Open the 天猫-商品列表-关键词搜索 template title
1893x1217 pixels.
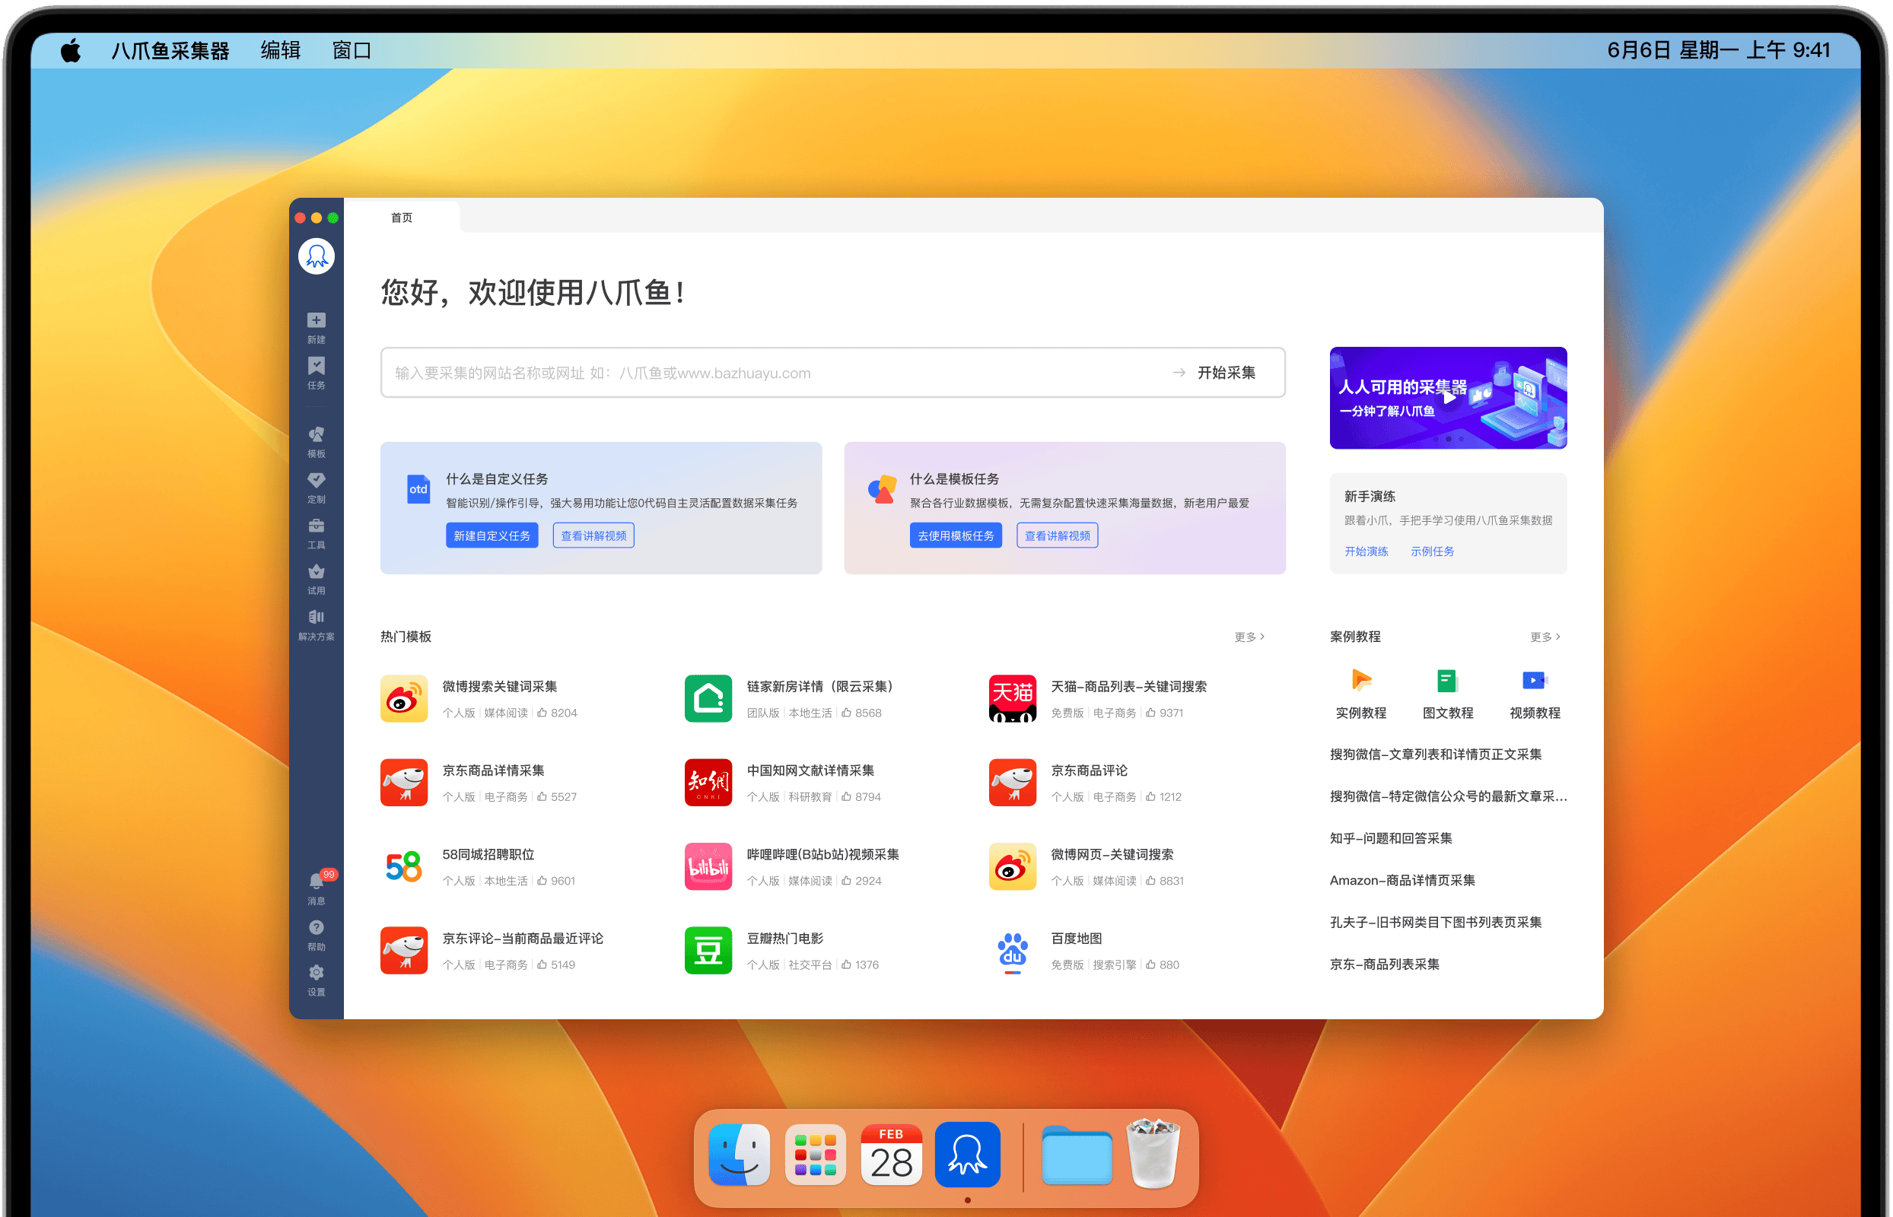click(x=1128, y=687)
